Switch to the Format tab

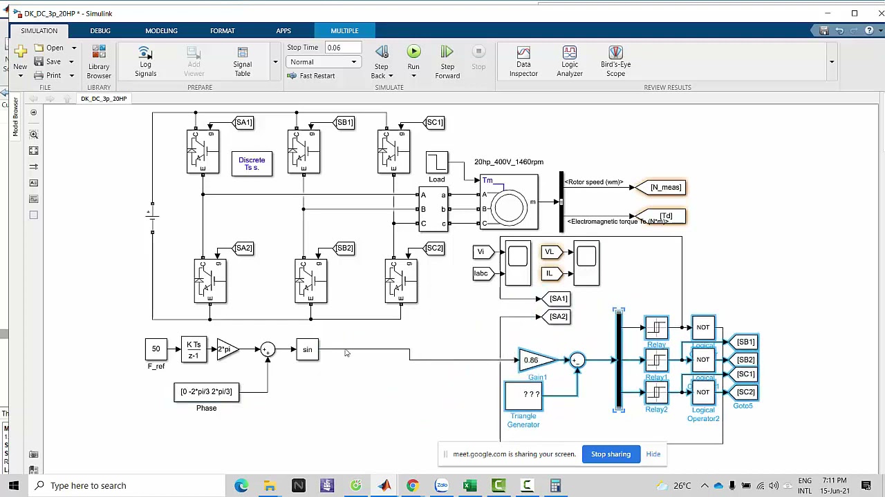(223, 31)
